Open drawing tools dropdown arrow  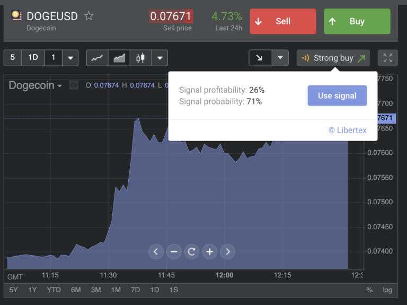280,58
